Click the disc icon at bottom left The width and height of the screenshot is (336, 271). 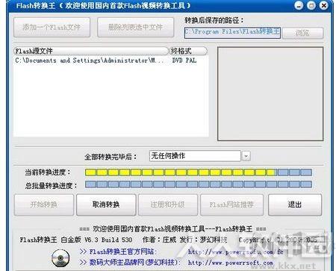tap(60, 258)
